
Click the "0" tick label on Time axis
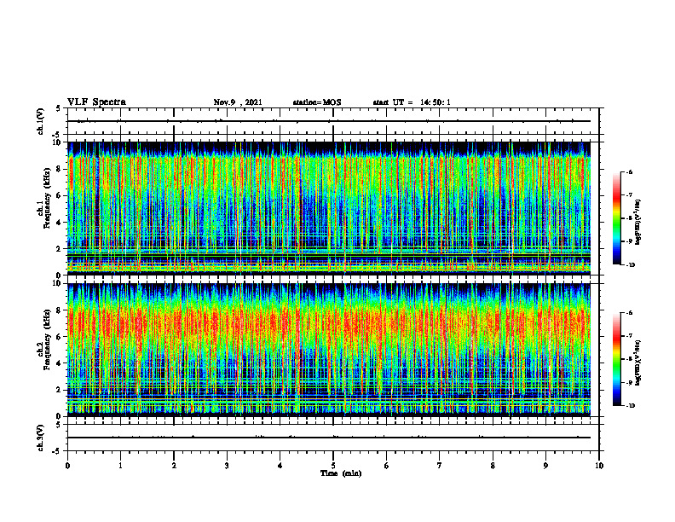pyautogui.click(x=67, y=466)
